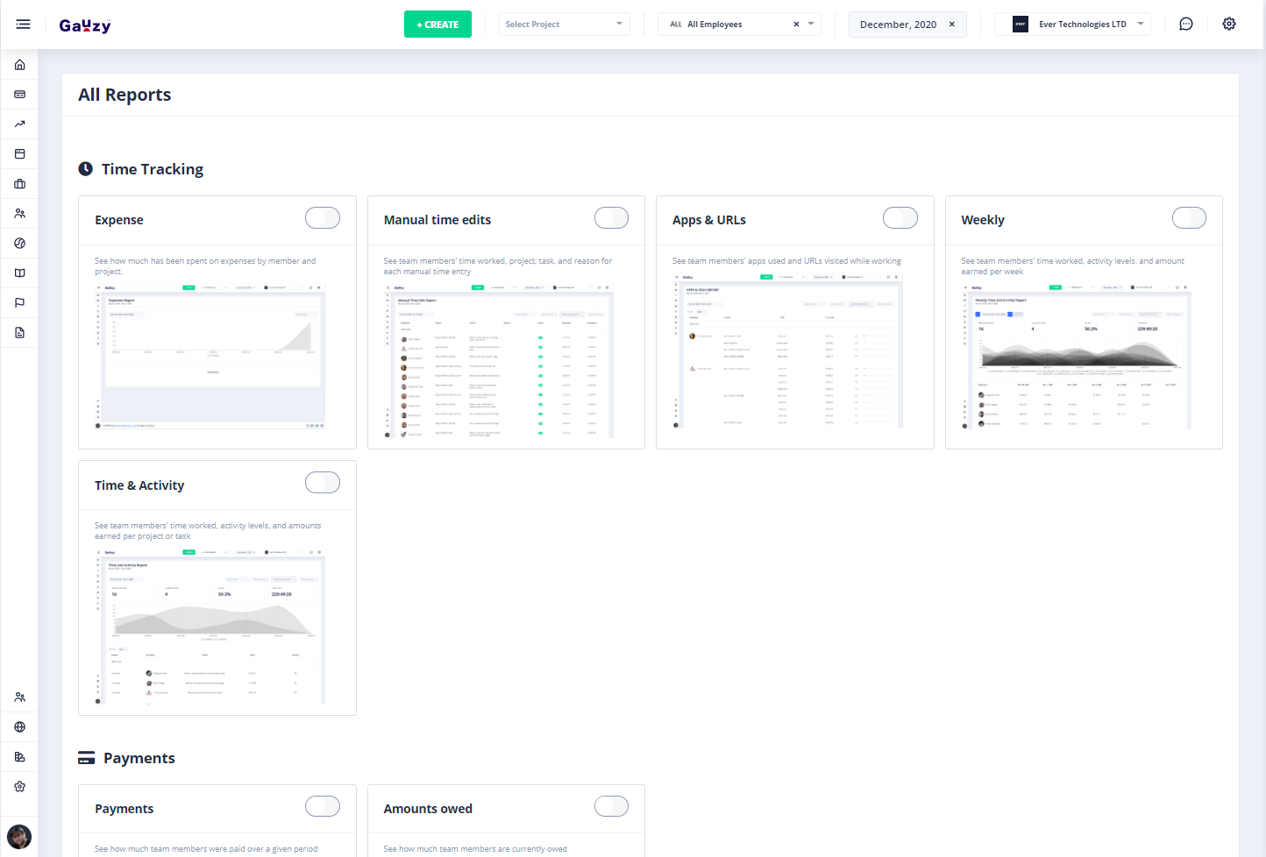Toggle the Manual time edits report
This screenshot has height=857, width=1266.
click(x=611, y=218)
